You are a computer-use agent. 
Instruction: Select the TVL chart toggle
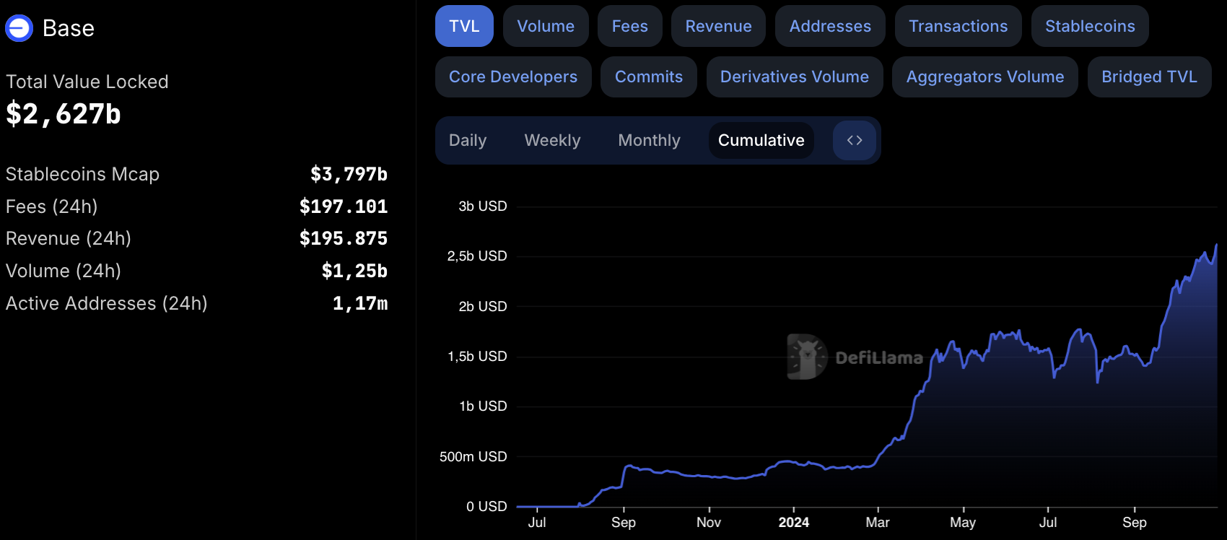tap(464, 26)
